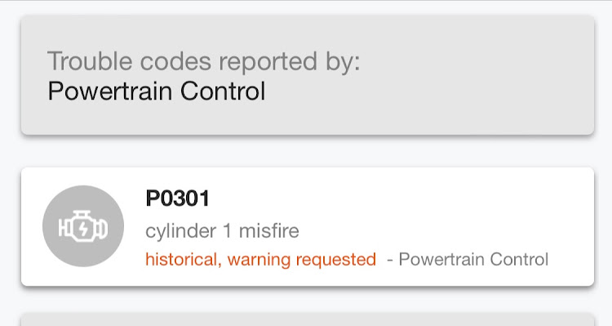Click the Trouble codes reported by header card

[308, 75]
